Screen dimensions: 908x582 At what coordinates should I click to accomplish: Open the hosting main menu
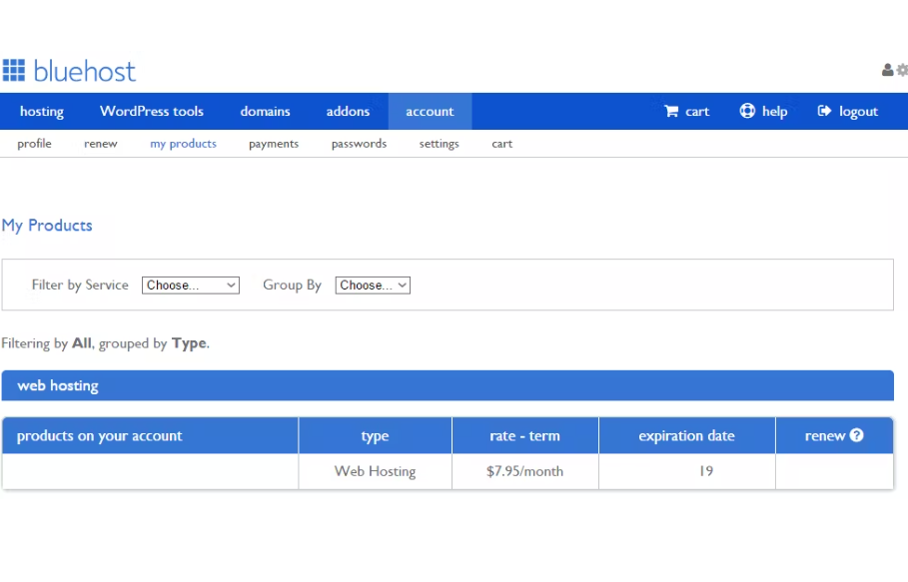pos(42,111)
